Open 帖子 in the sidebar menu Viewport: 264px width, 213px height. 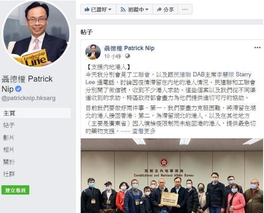pyautogui.click(x=9, y=125)
